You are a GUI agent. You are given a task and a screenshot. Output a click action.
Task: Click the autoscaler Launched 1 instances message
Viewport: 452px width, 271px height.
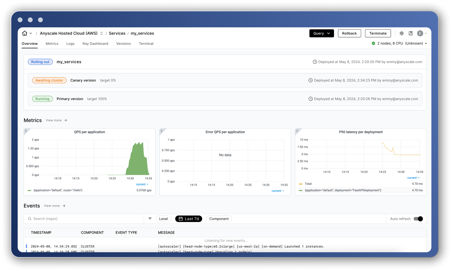pyautogui.click(x=241, y=247)
